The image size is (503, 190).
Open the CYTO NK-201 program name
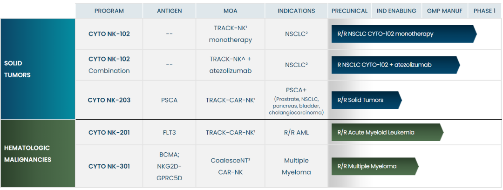(x=109, y=133)
